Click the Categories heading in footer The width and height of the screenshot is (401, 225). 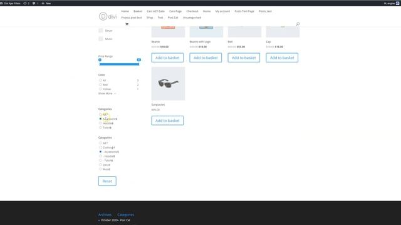(x=125, y=215)
